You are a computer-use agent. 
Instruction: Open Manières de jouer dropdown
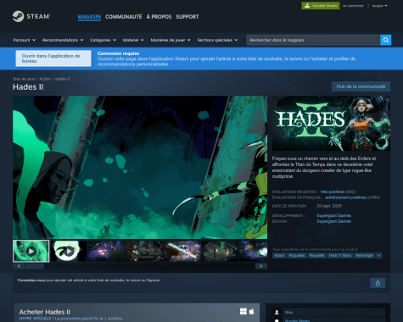(171, 40)
